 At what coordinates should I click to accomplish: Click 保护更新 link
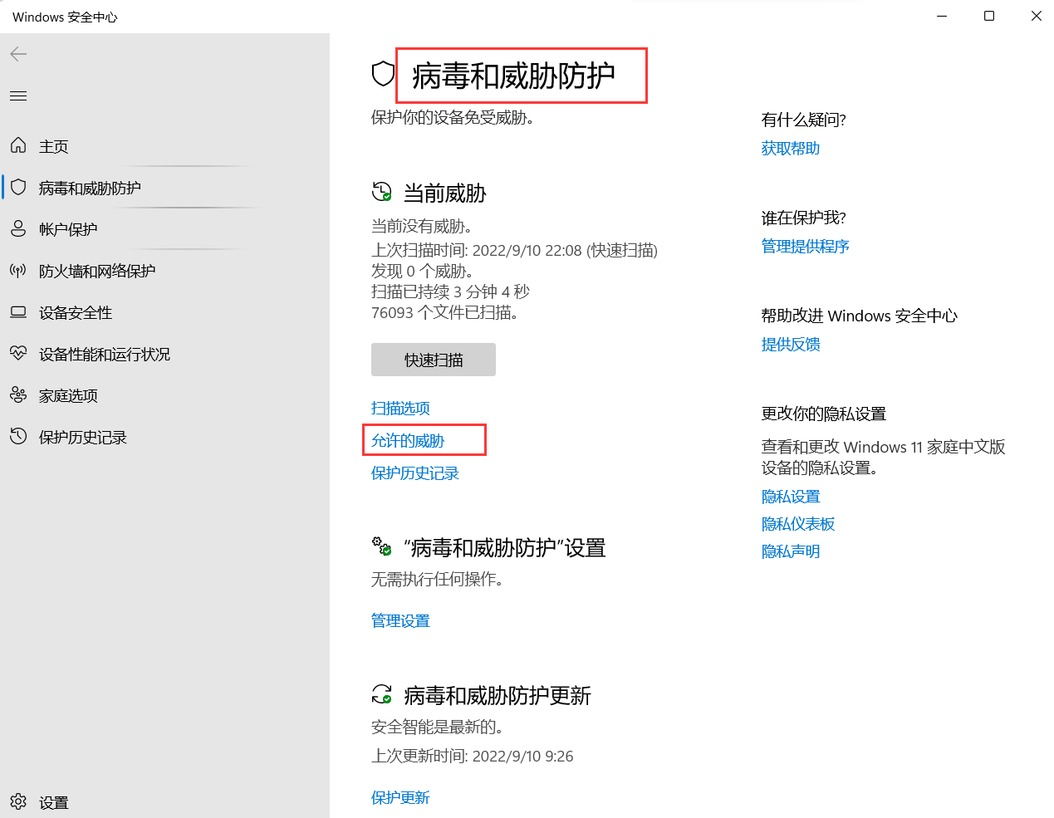click(400, 797)
